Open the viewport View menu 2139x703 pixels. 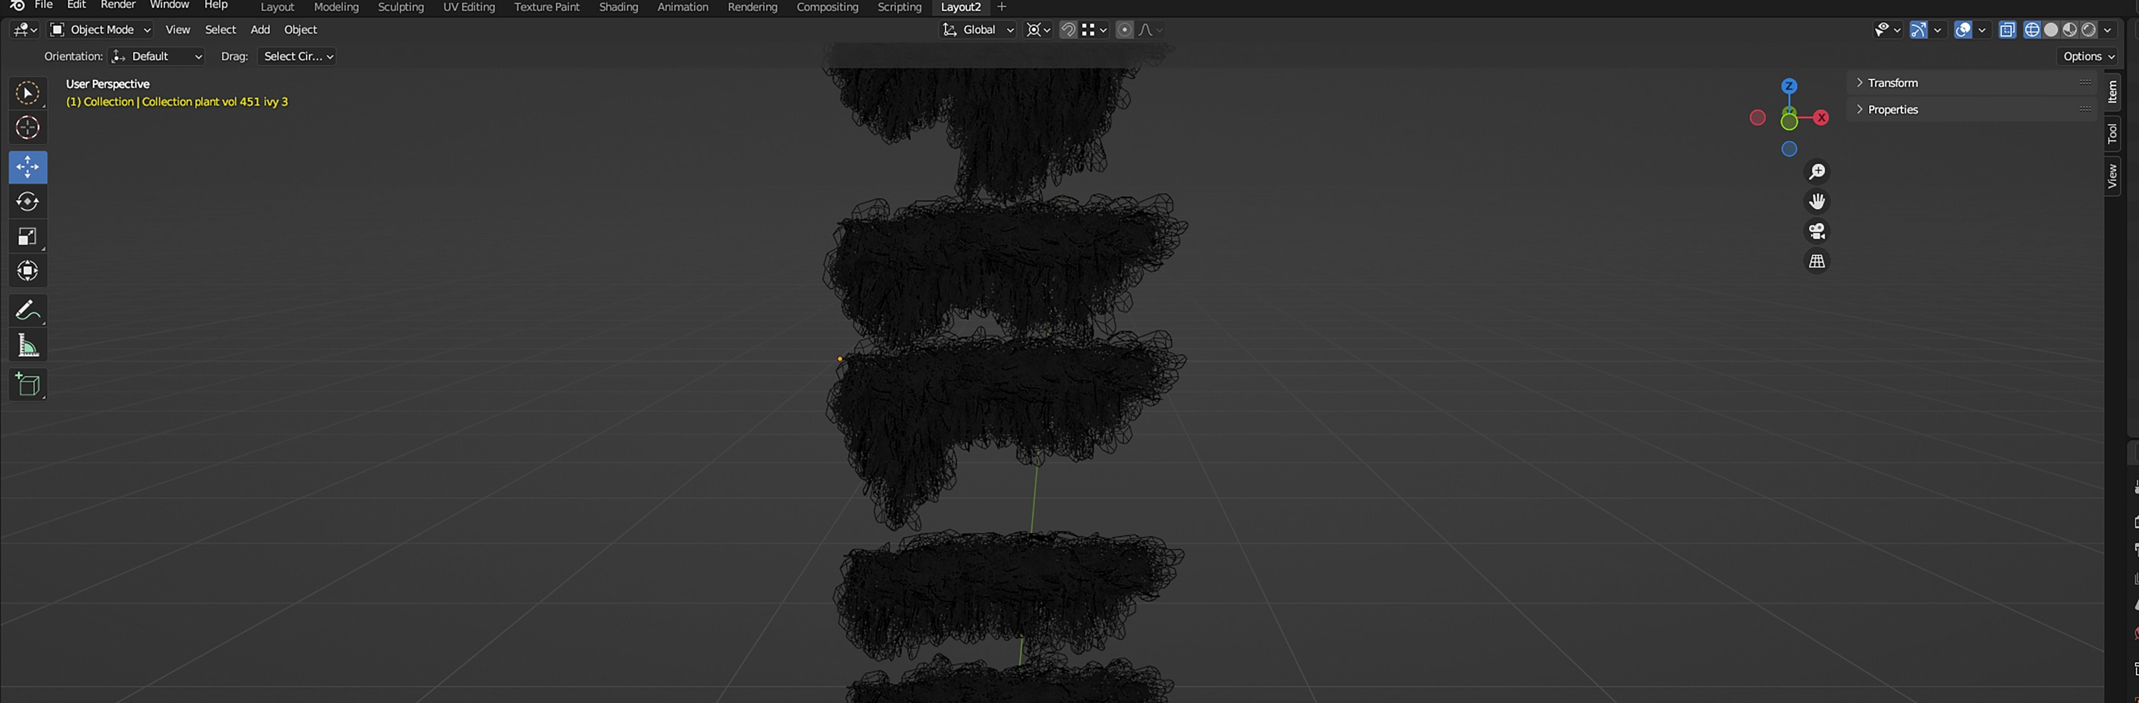(x=178, y=30)
